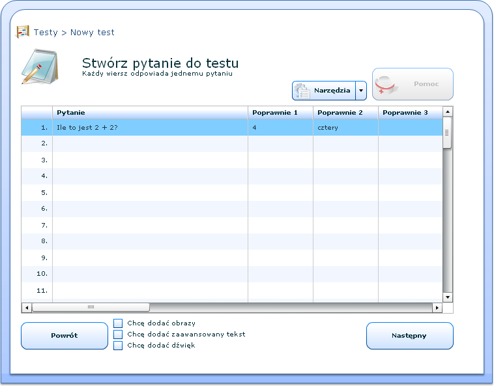Viewport: 494px width, 386px height.
Task: Proceed with the Następny button
Action: pyautogui.click(x=410, y=336)
